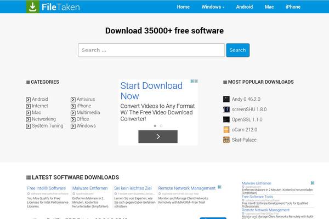Open the Multimedia category link

[88, 113]
